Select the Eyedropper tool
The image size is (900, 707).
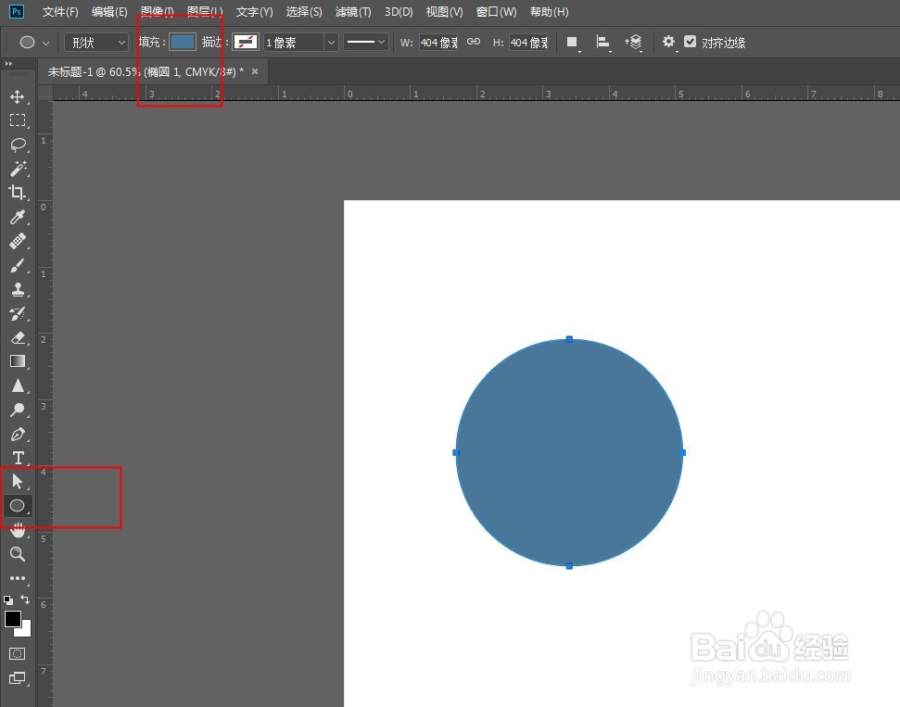(18, 217)
